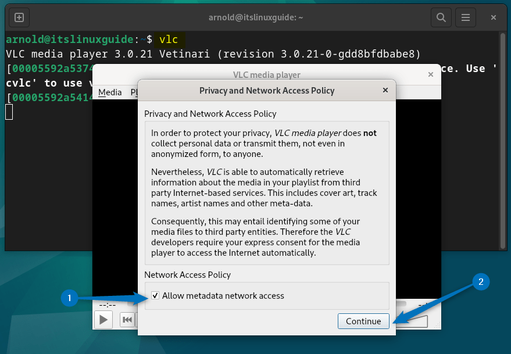This screenshot has width=511, height=354.
Task: Click the VLC media player title bar
Action: point(266,74)
